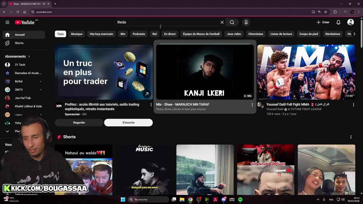
Task: Select the Récitations chip
Action: click(333, 34)
